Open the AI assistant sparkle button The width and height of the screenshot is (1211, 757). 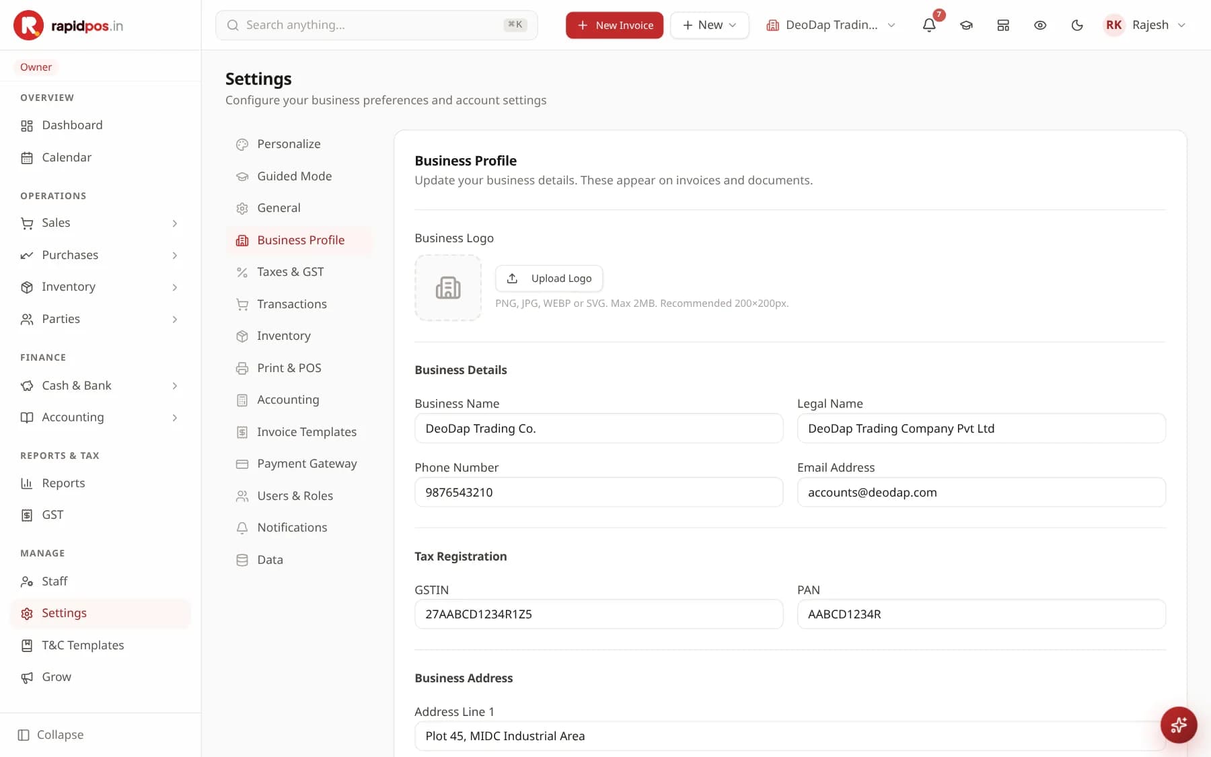coord(1179,725)
